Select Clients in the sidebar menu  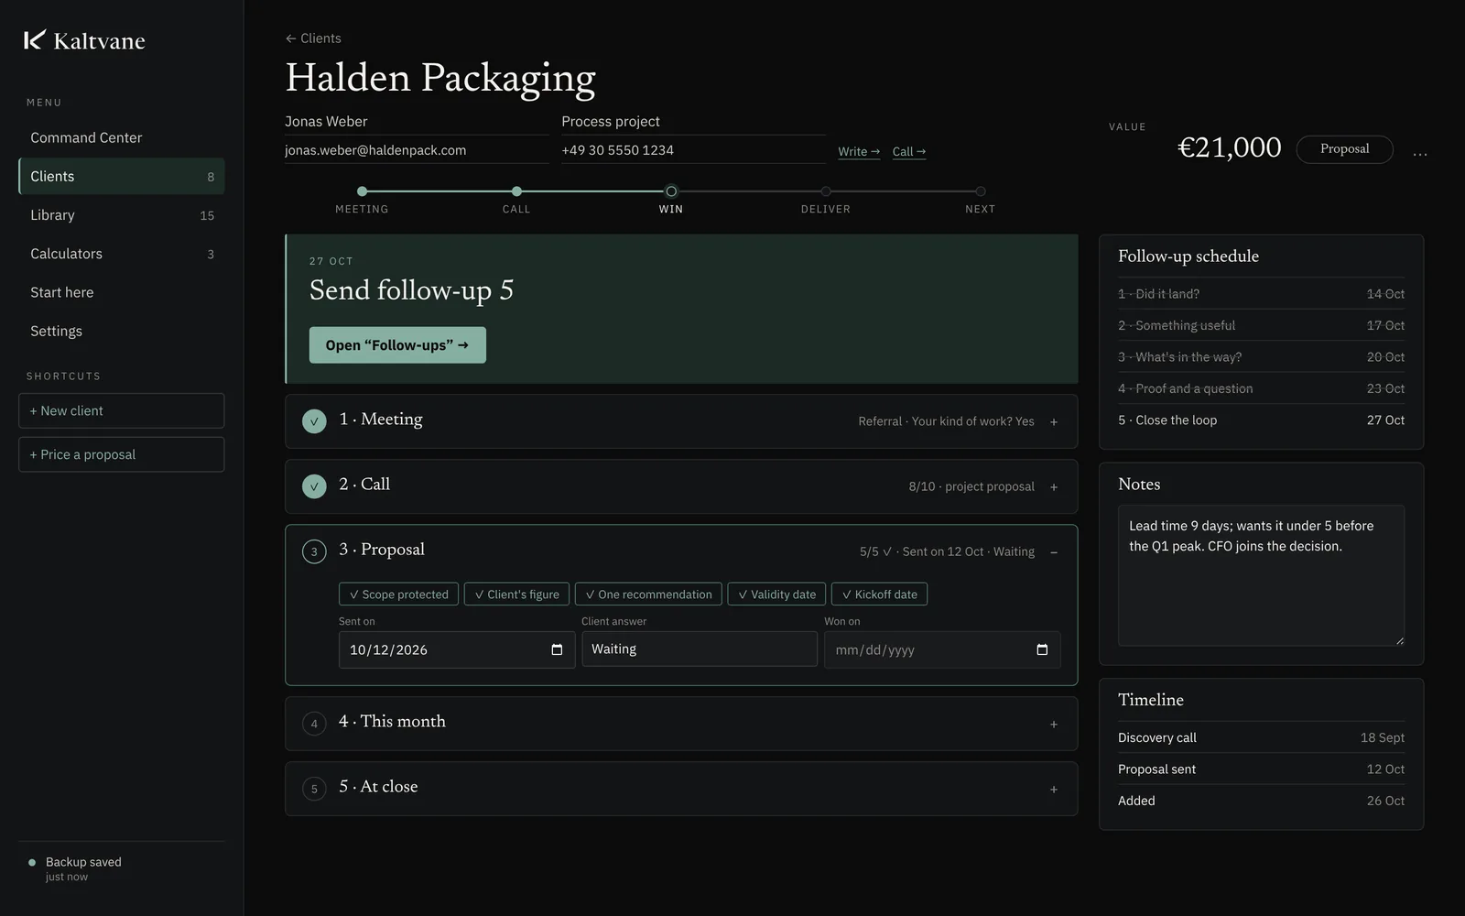point(121,176)
